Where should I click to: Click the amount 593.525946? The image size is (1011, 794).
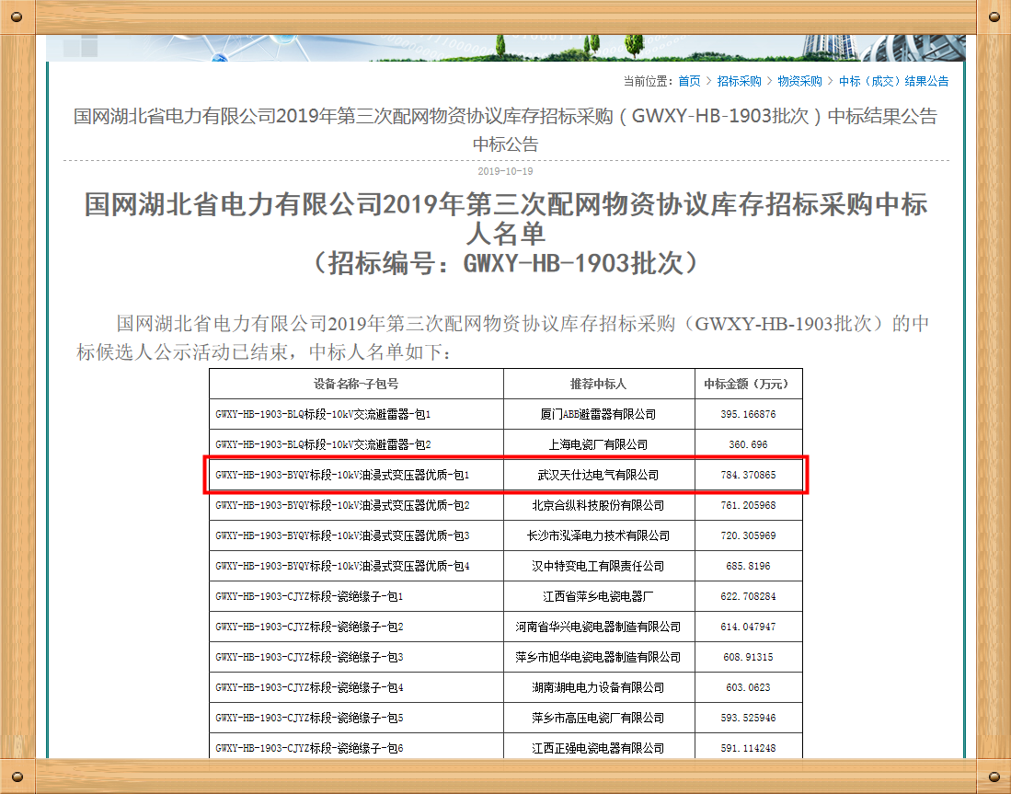pos(748,718)
